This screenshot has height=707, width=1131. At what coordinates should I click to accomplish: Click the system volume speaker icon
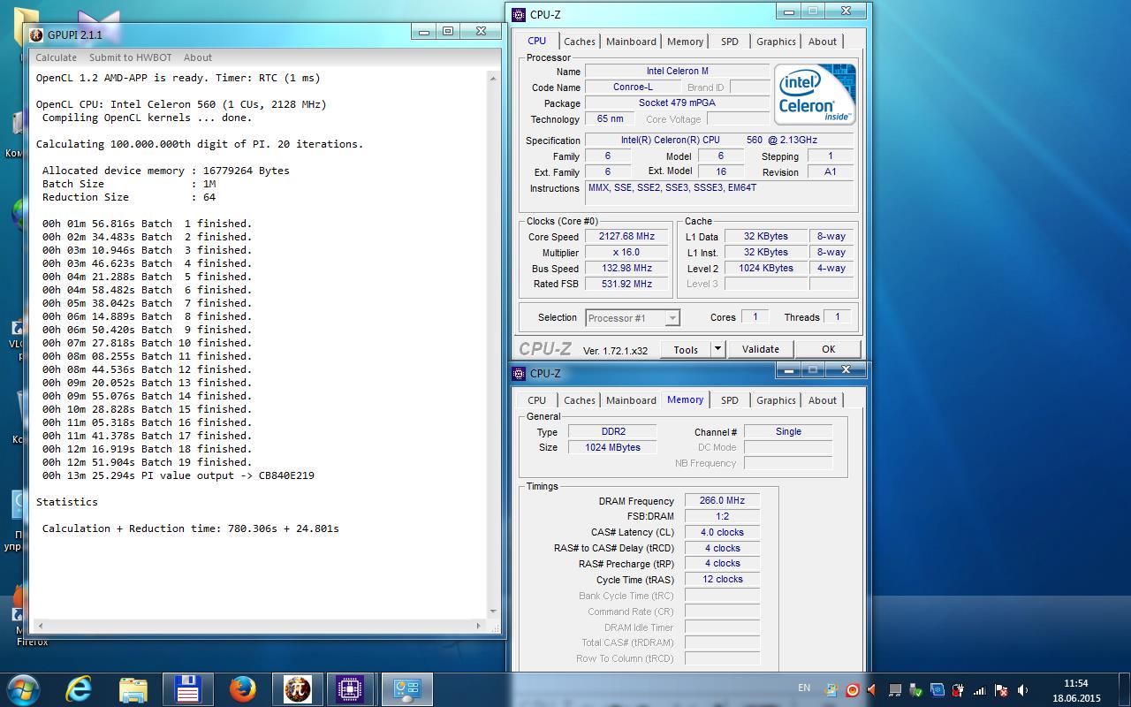click(1022, 690)
